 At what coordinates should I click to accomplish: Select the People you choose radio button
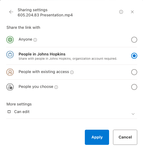(134, 87)
